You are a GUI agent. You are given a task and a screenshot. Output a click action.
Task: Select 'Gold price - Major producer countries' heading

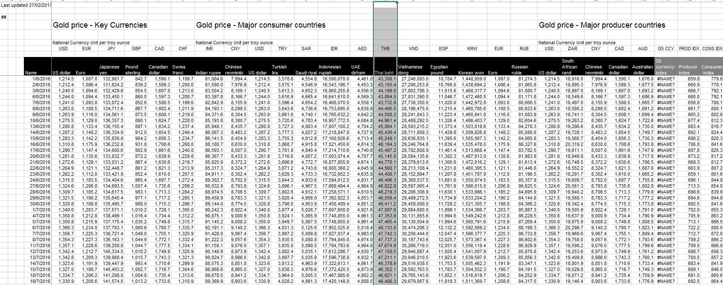(x=602, y=25)
